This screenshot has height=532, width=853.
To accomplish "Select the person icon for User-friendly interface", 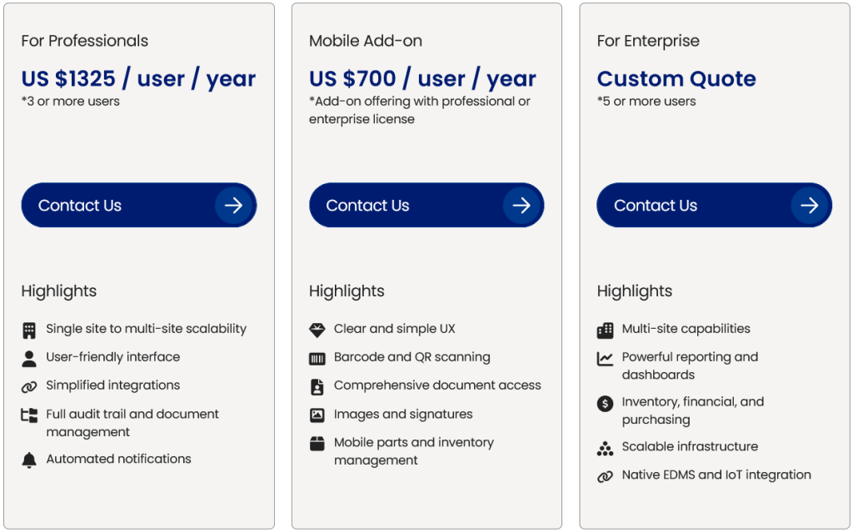I will coord(30,357).
